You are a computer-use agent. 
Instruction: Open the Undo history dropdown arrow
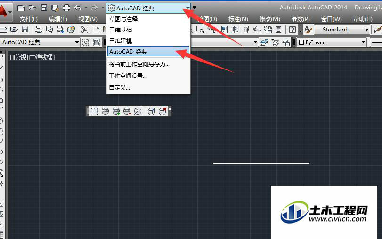[86, 8]
